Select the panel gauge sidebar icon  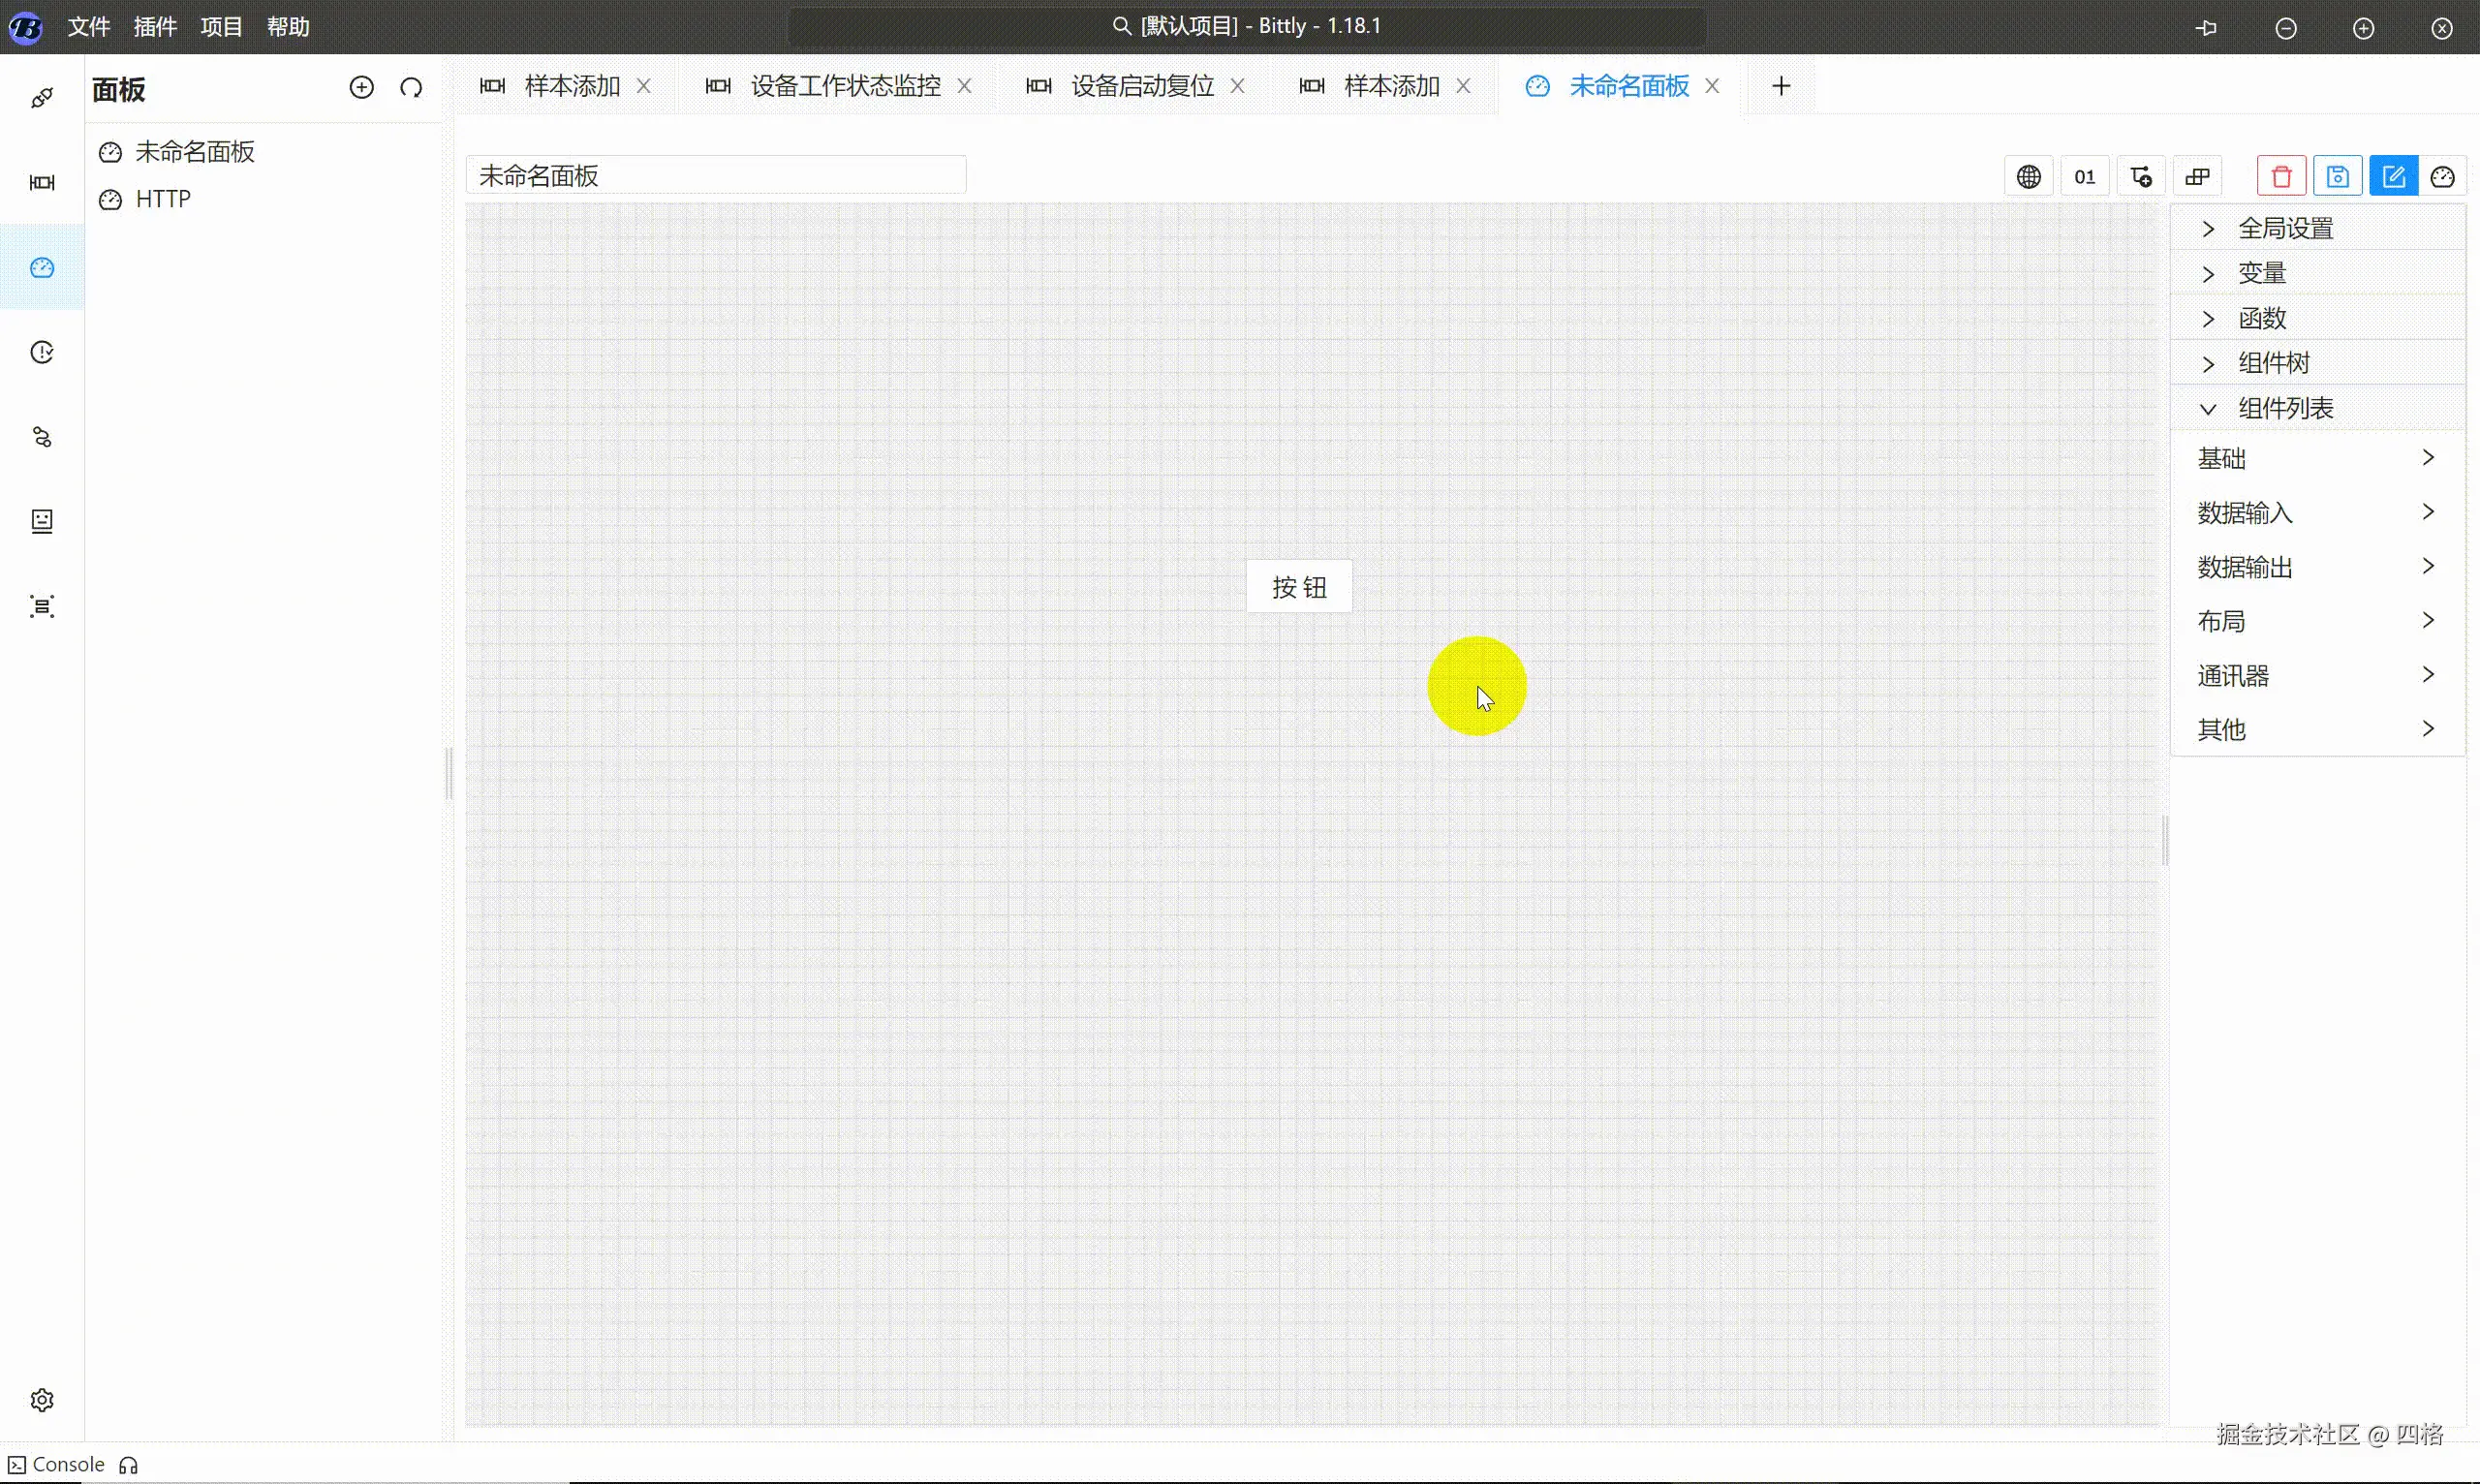coord(42,267)
